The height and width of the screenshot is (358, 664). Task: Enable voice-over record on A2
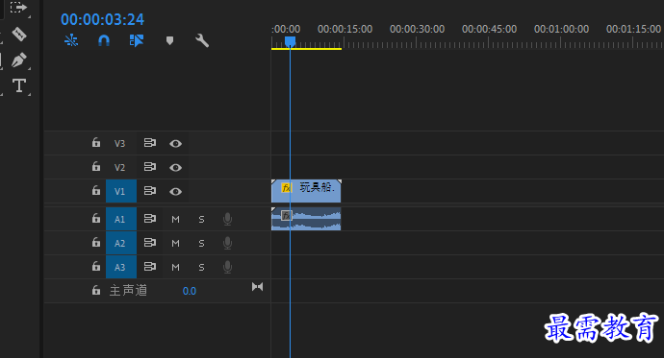227,243
